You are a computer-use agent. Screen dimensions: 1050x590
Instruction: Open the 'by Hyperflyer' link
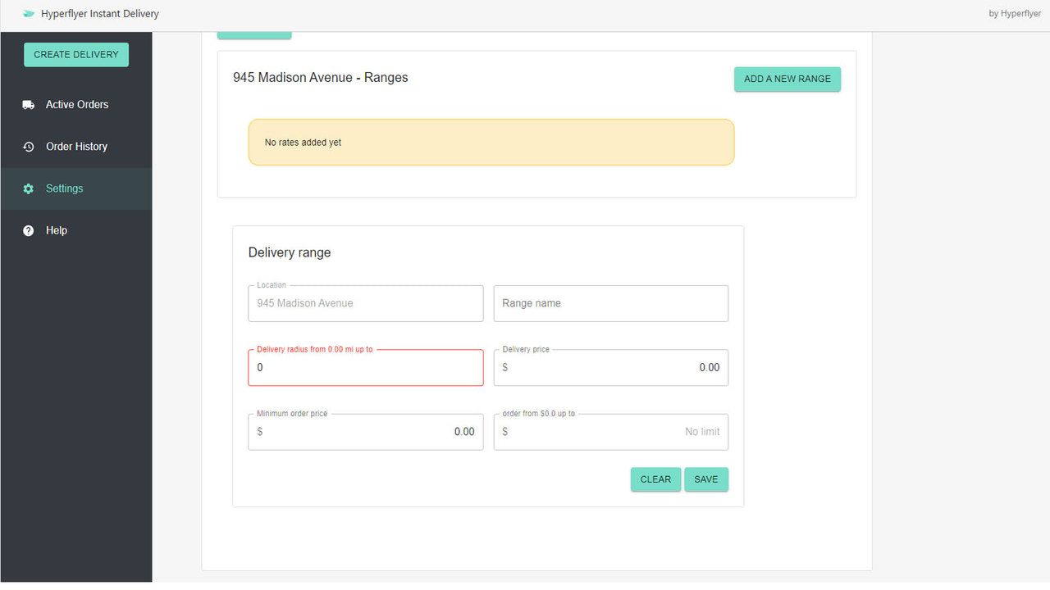point(1015,13)
